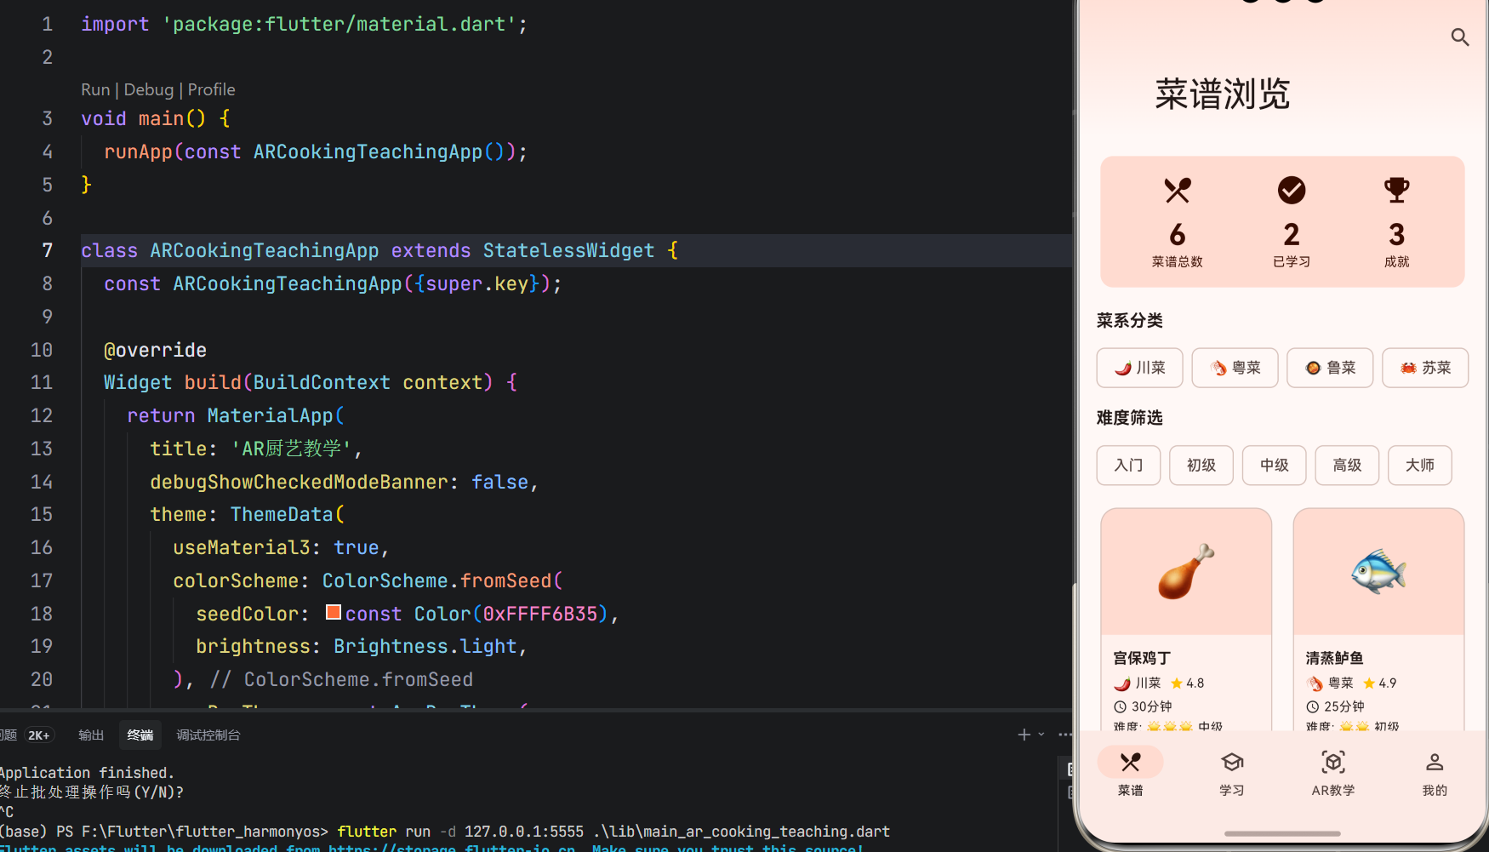Open the 菜谱 bottom navigation tab

pyautogui.click(x=1130, y=773)
